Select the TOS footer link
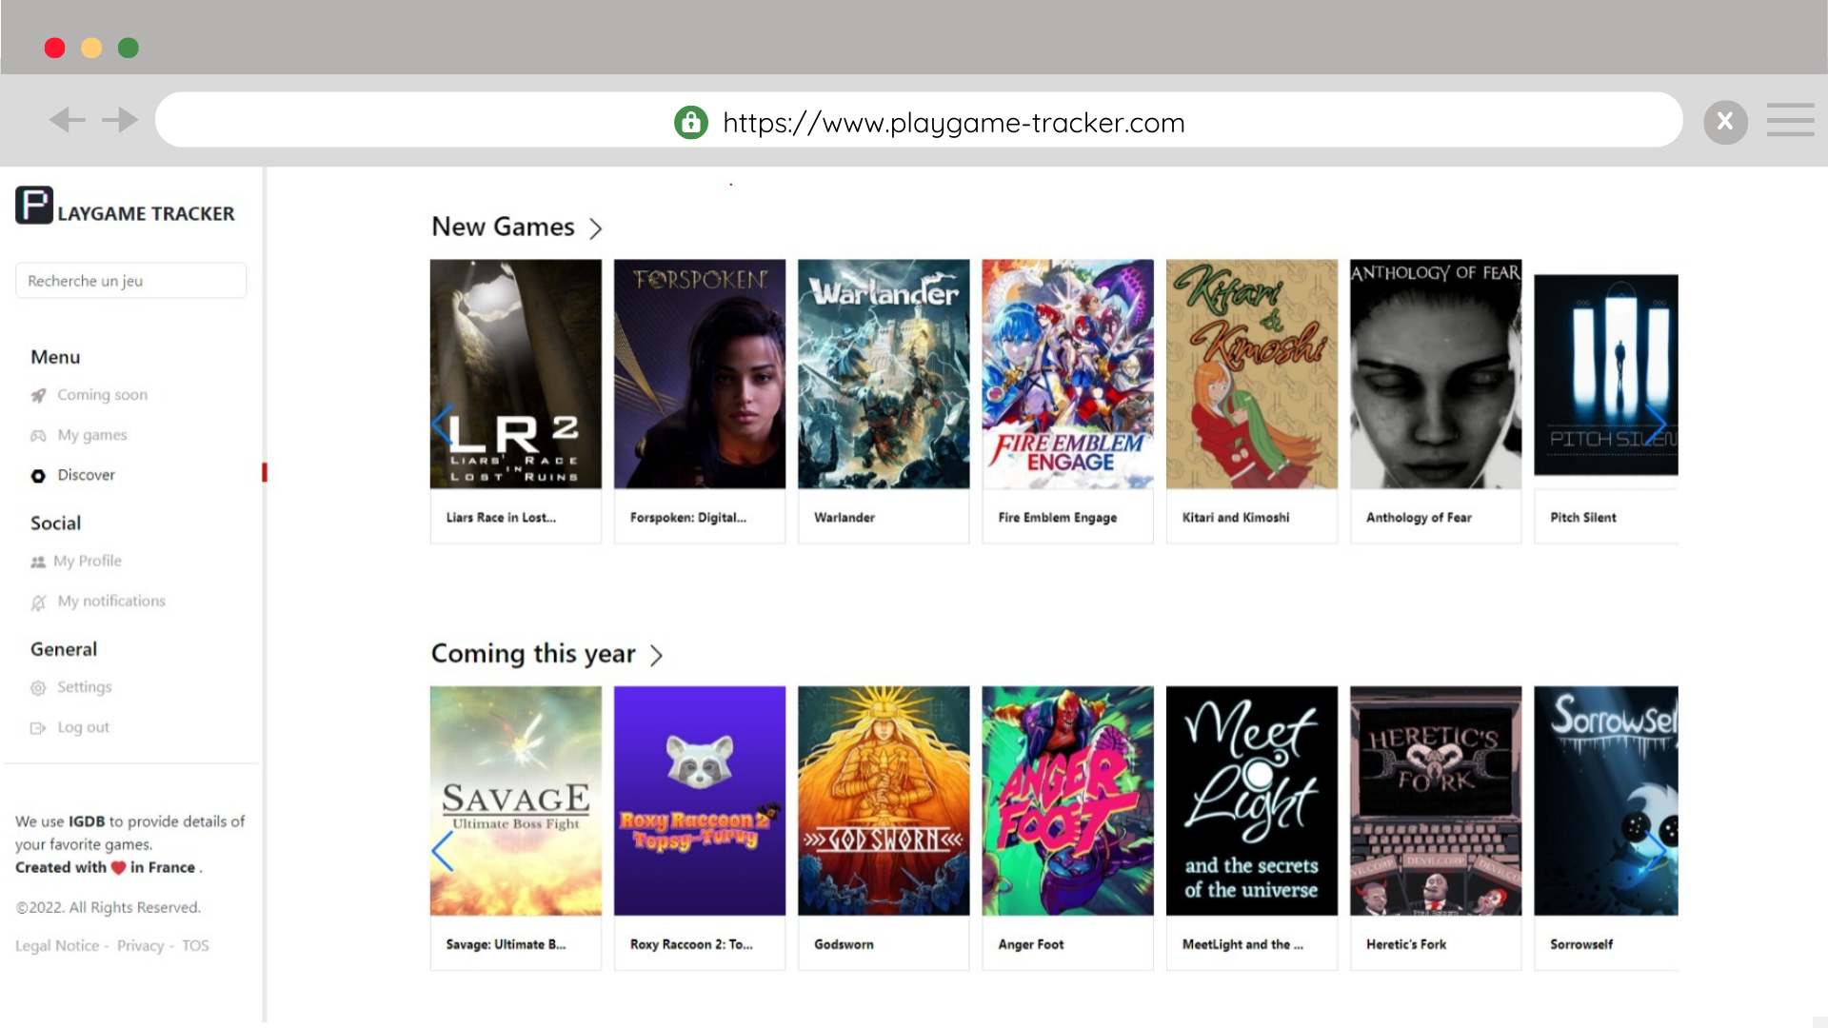1828x1028 pixels. [x=196, y=945]
